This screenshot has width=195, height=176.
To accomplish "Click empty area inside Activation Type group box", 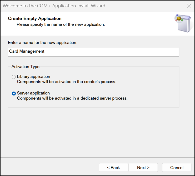I will coord(153,87).
